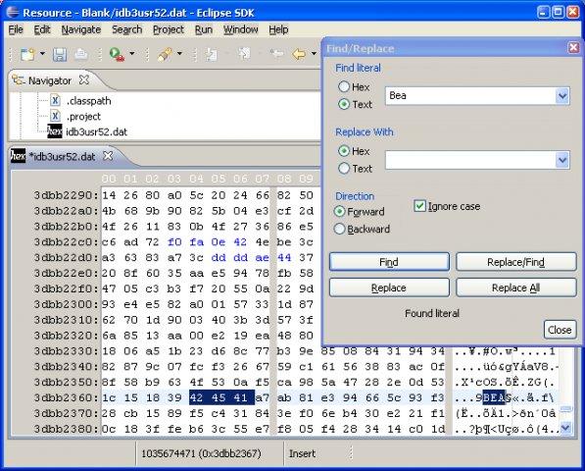Open the Window menu

click(241, 29)
